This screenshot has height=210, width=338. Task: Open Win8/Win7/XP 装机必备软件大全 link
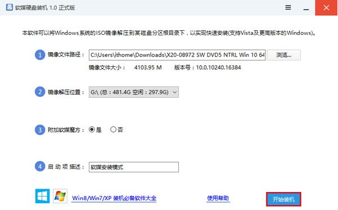114,198
